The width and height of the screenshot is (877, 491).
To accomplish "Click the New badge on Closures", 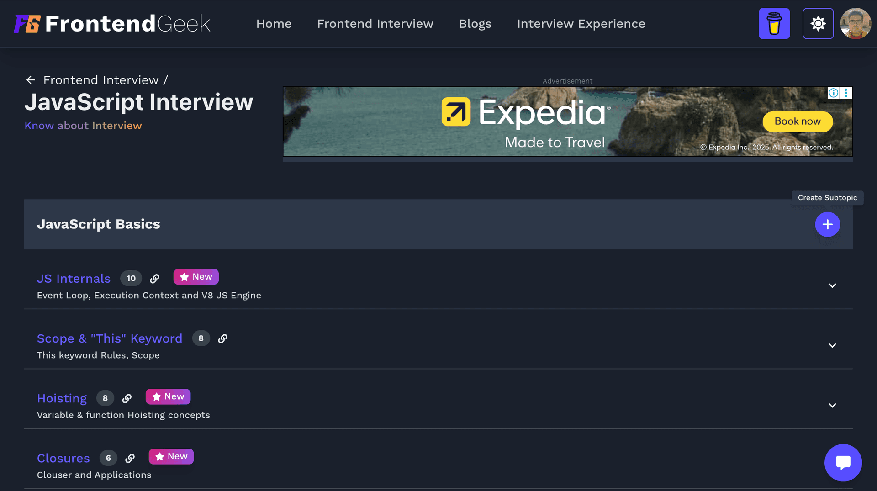I will click(x=171, y=456).
